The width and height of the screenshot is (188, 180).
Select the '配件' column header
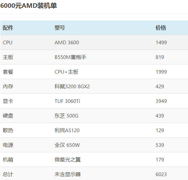(8, 28)
